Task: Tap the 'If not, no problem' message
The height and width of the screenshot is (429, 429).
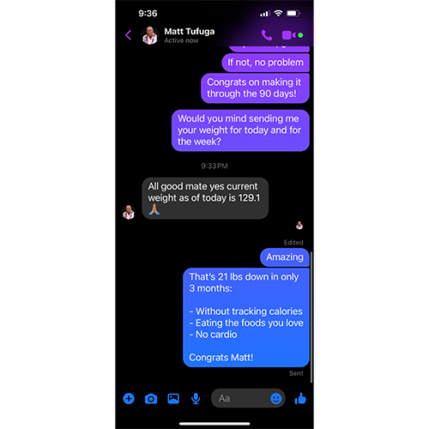Action: [265, 63]
